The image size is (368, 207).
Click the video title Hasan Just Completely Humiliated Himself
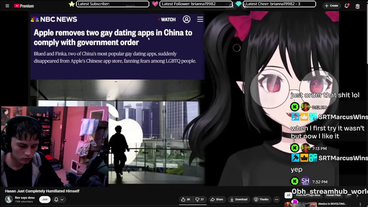coord(42,191)
